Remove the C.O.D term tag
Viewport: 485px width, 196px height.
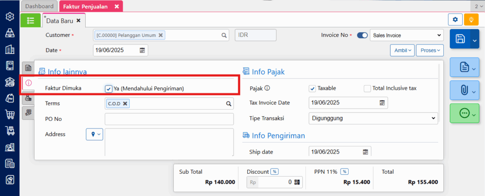(125, 104)
